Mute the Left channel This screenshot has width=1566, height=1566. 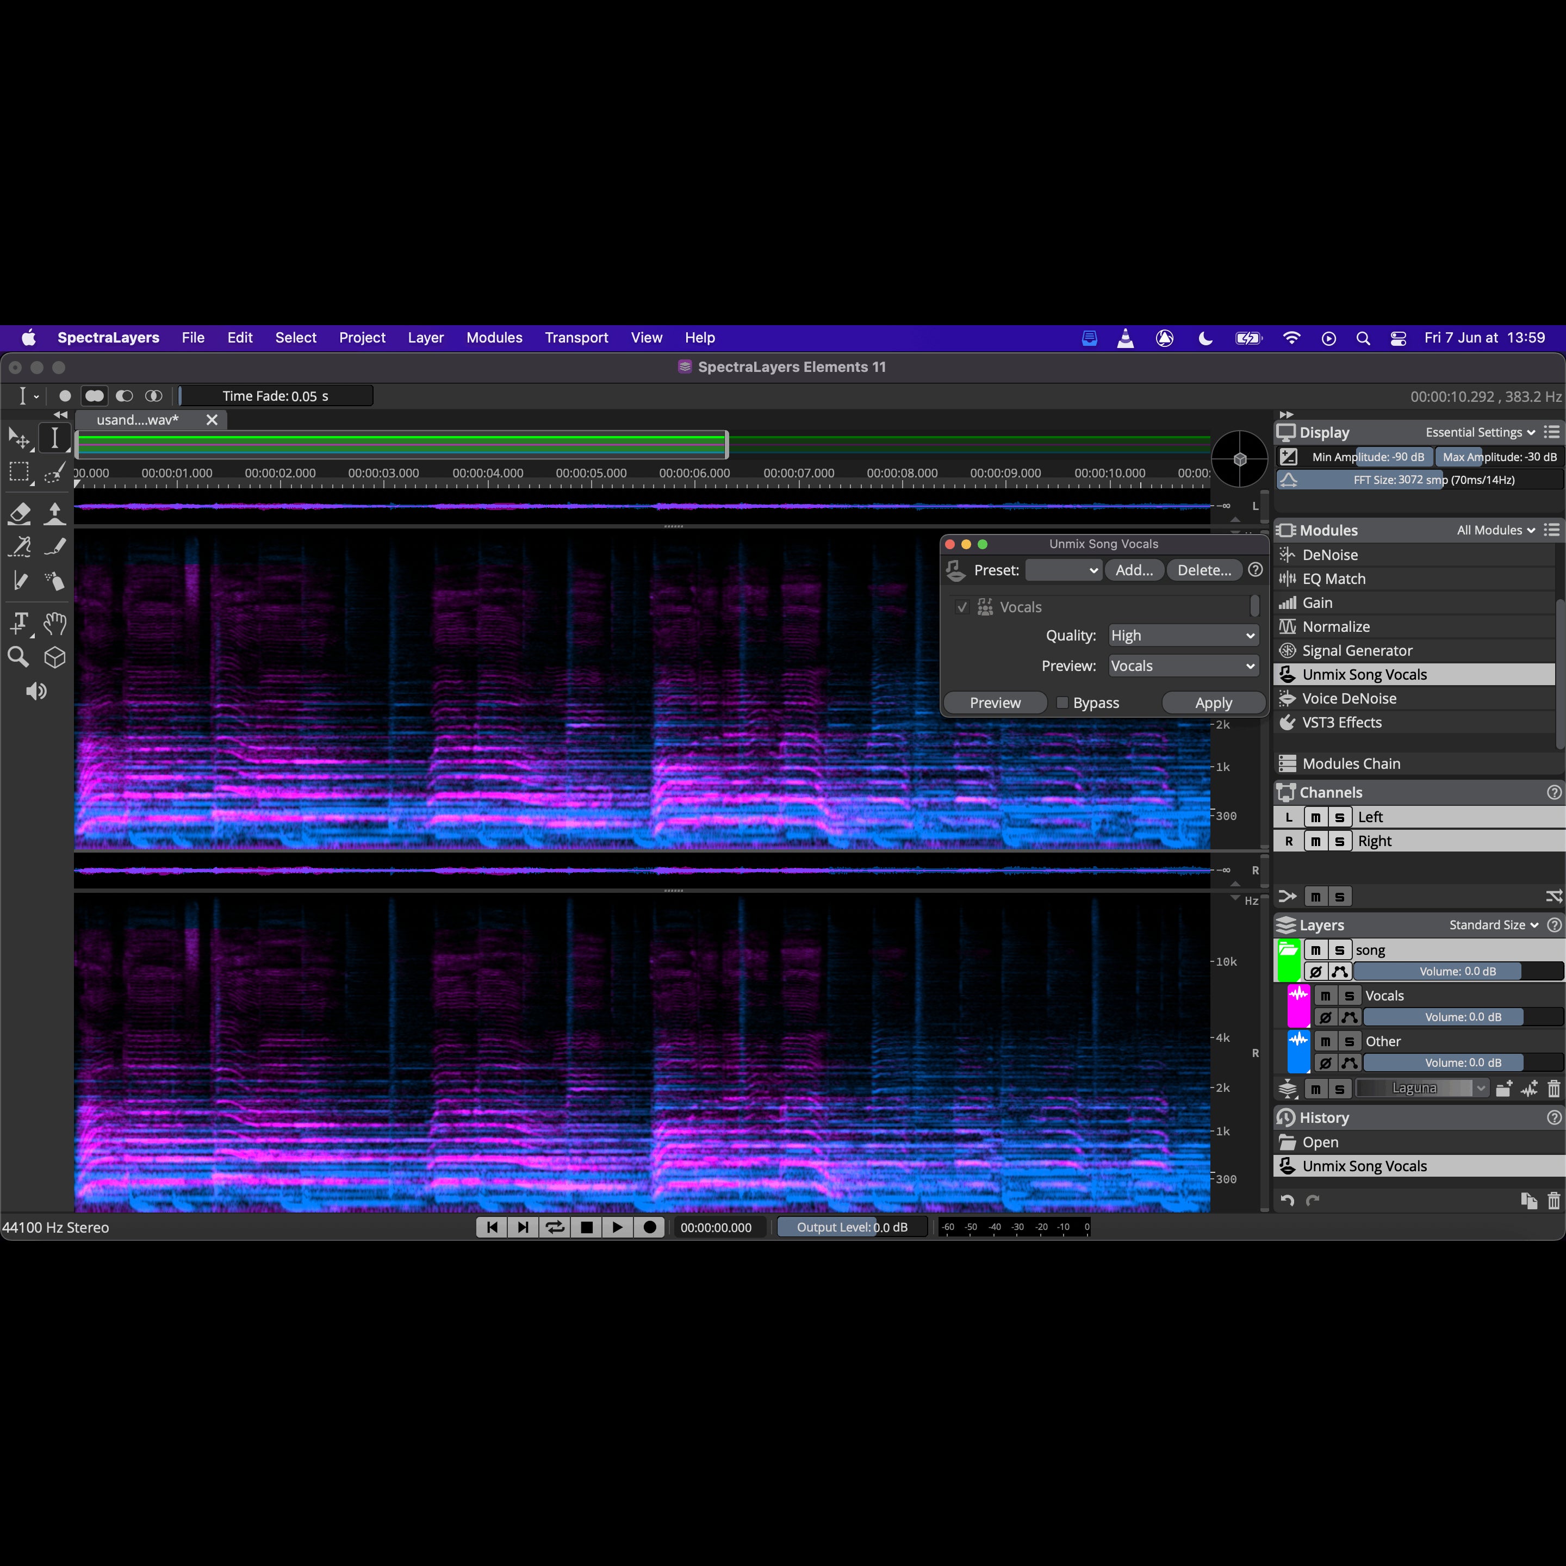[1315, 817]
